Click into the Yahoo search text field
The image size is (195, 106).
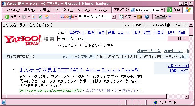coord(111,39)
